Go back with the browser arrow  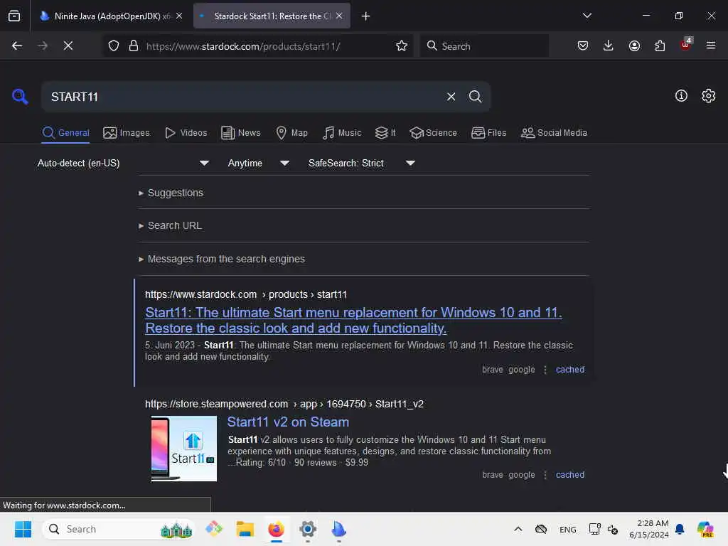click(17, 46)
